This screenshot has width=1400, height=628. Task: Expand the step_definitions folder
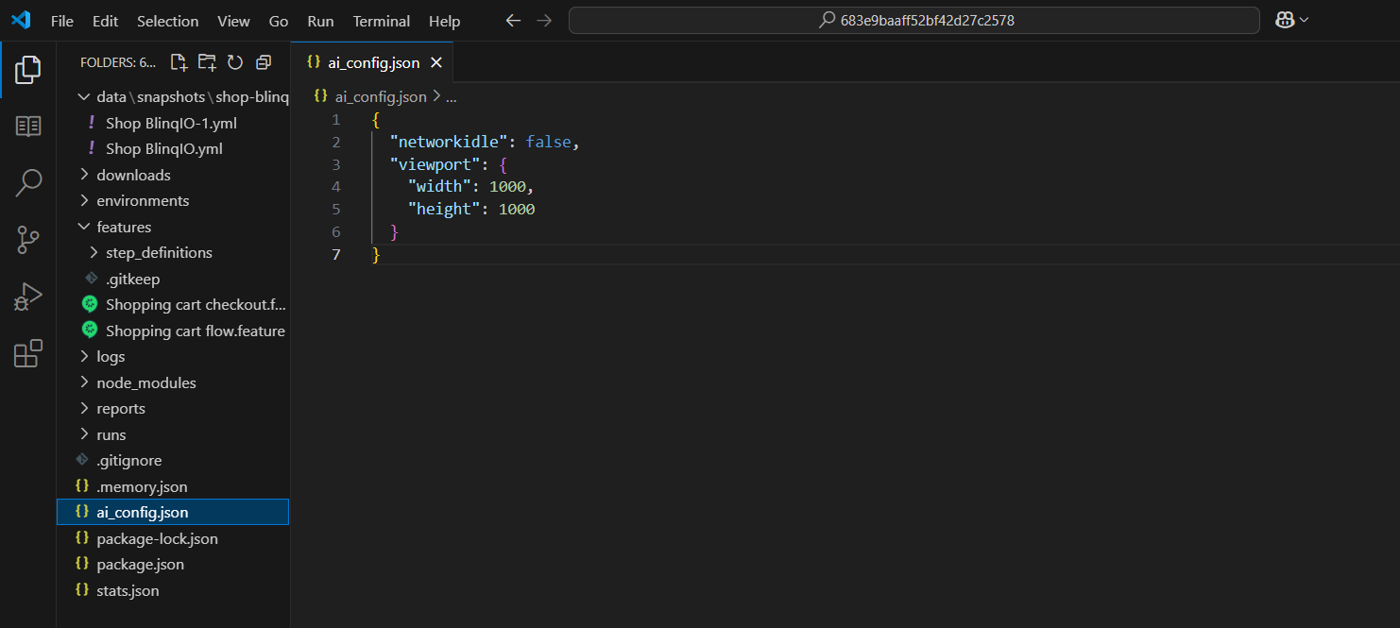(158, 252)
